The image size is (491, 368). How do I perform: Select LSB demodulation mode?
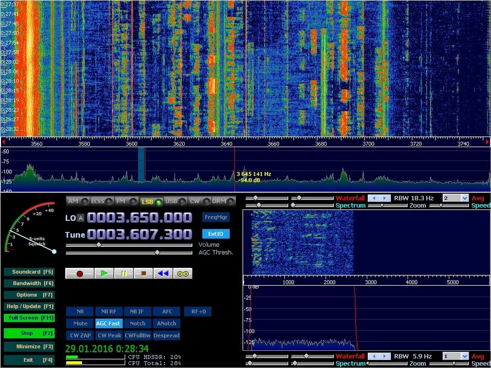151,202
